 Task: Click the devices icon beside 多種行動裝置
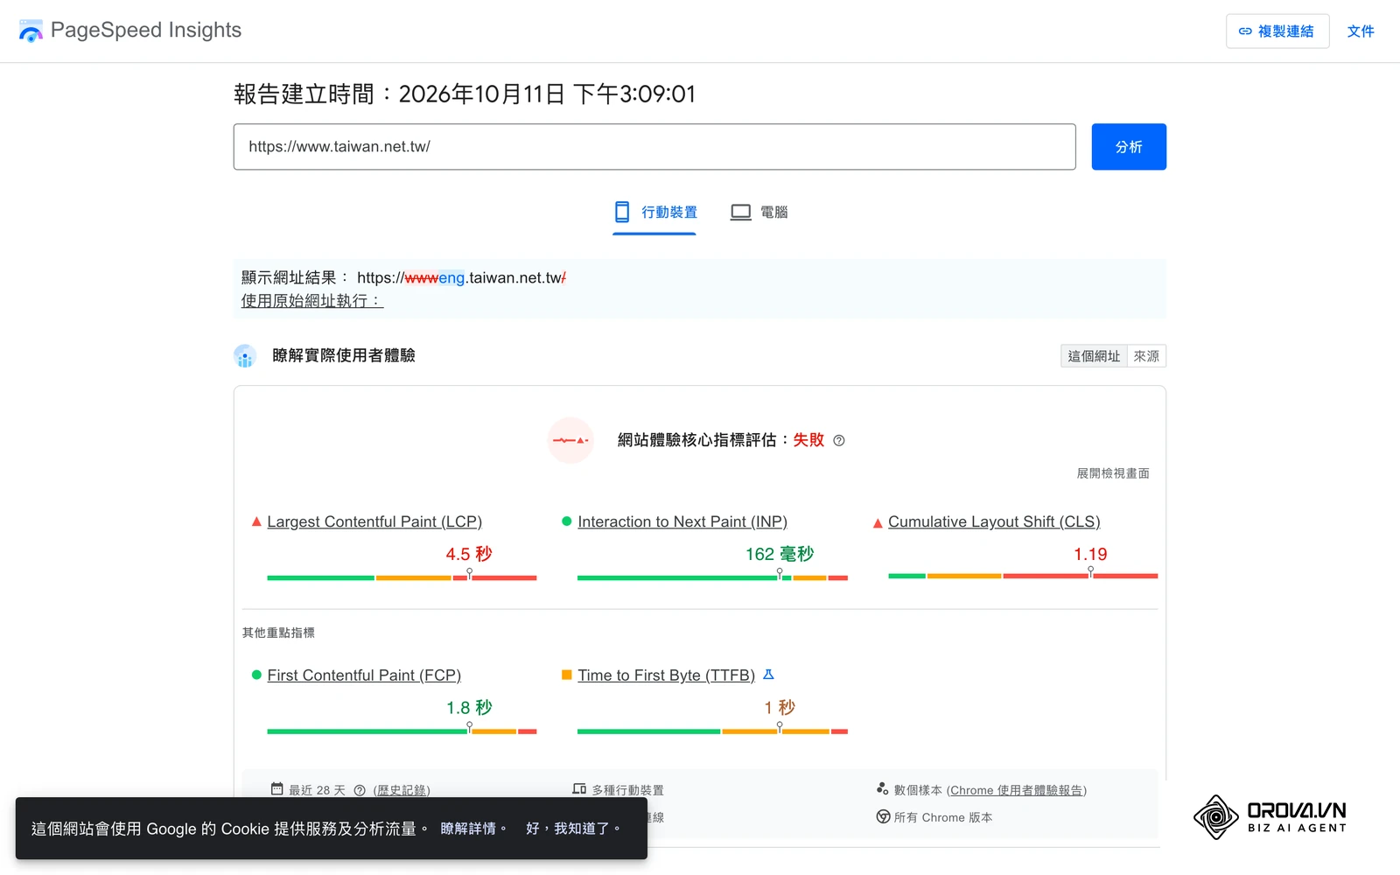579,789
